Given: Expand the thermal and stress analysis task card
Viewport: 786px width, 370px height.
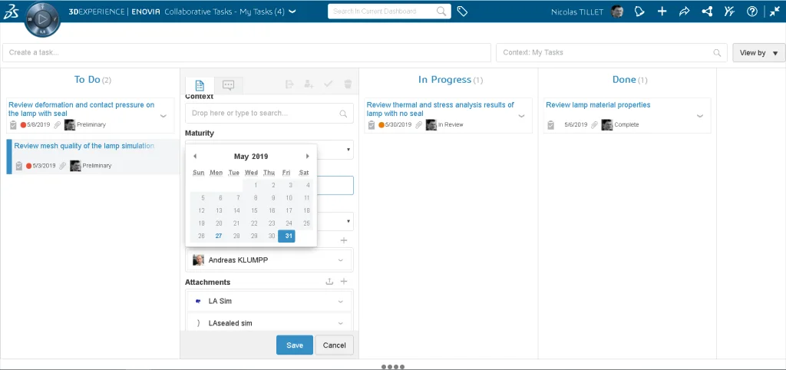Looking at the screenshot, I should pyautogui.click(x=521, y=116).
